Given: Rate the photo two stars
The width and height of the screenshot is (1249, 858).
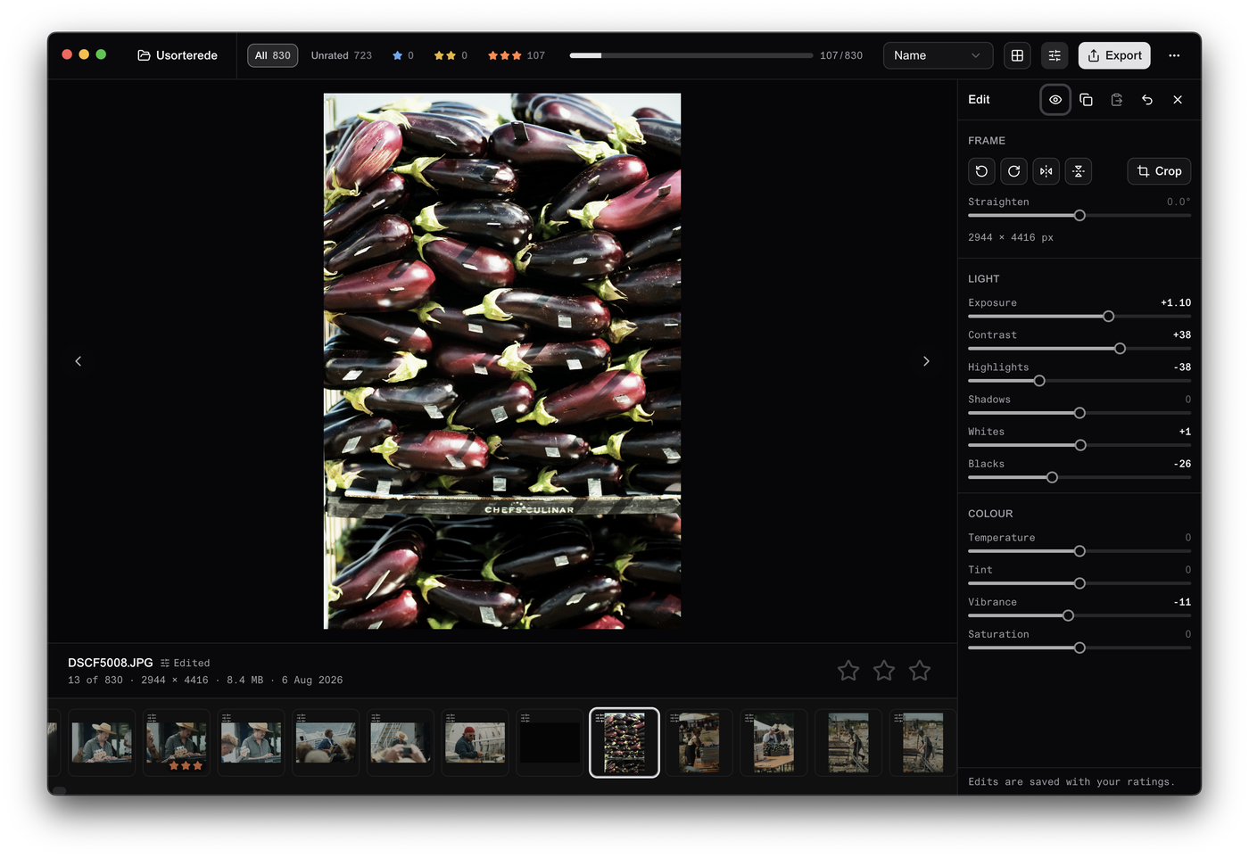Looking at the screenshot, I should coord(884,671).
